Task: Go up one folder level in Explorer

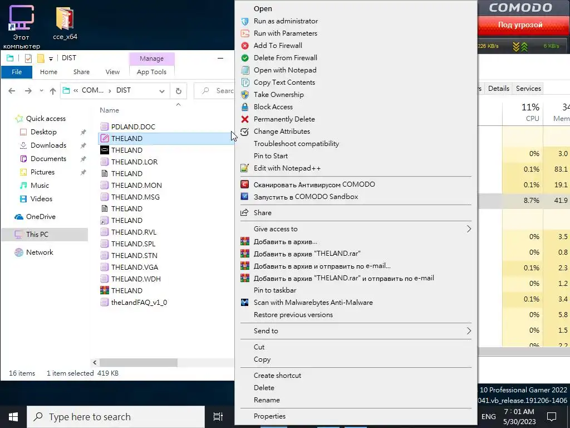Action: click(53, 91)
